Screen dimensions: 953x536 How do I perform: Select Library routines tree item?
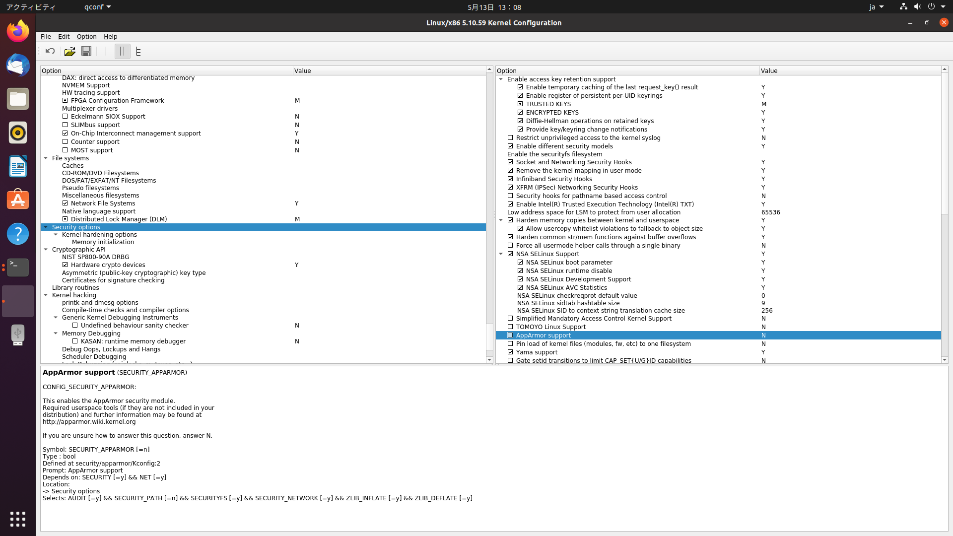tap(75, 288)
